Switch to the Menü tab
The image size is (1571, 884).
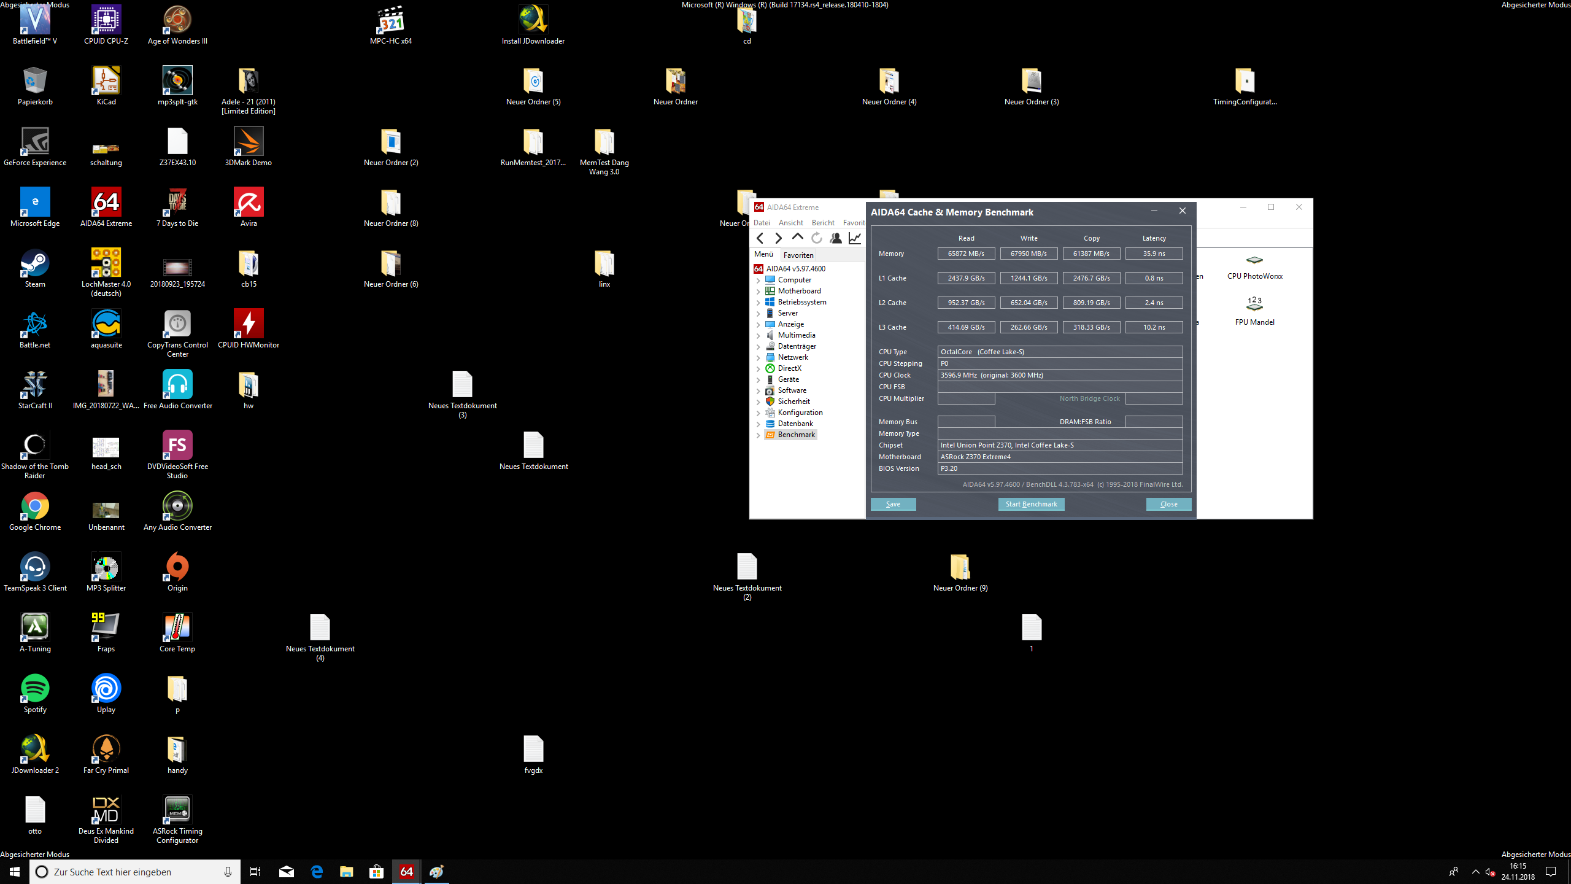click(763, 254)
